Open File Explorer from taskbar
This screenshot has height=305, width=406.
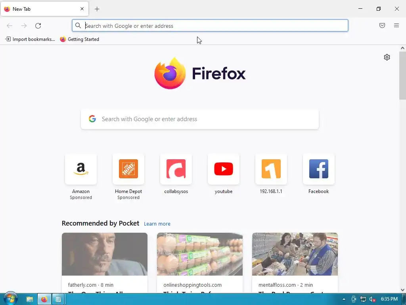click(30, 299)
